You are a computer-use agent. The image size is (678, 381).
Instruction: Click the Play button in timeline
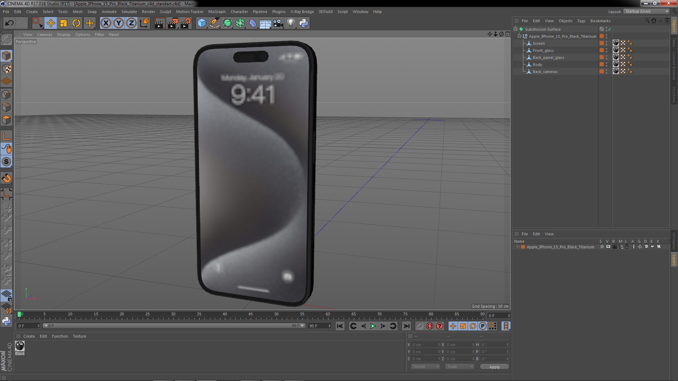[373, 326]
